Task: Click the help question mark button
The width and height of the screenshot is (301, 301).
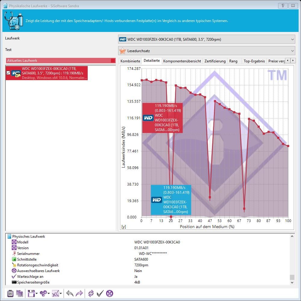Action: tap(283, 5)
